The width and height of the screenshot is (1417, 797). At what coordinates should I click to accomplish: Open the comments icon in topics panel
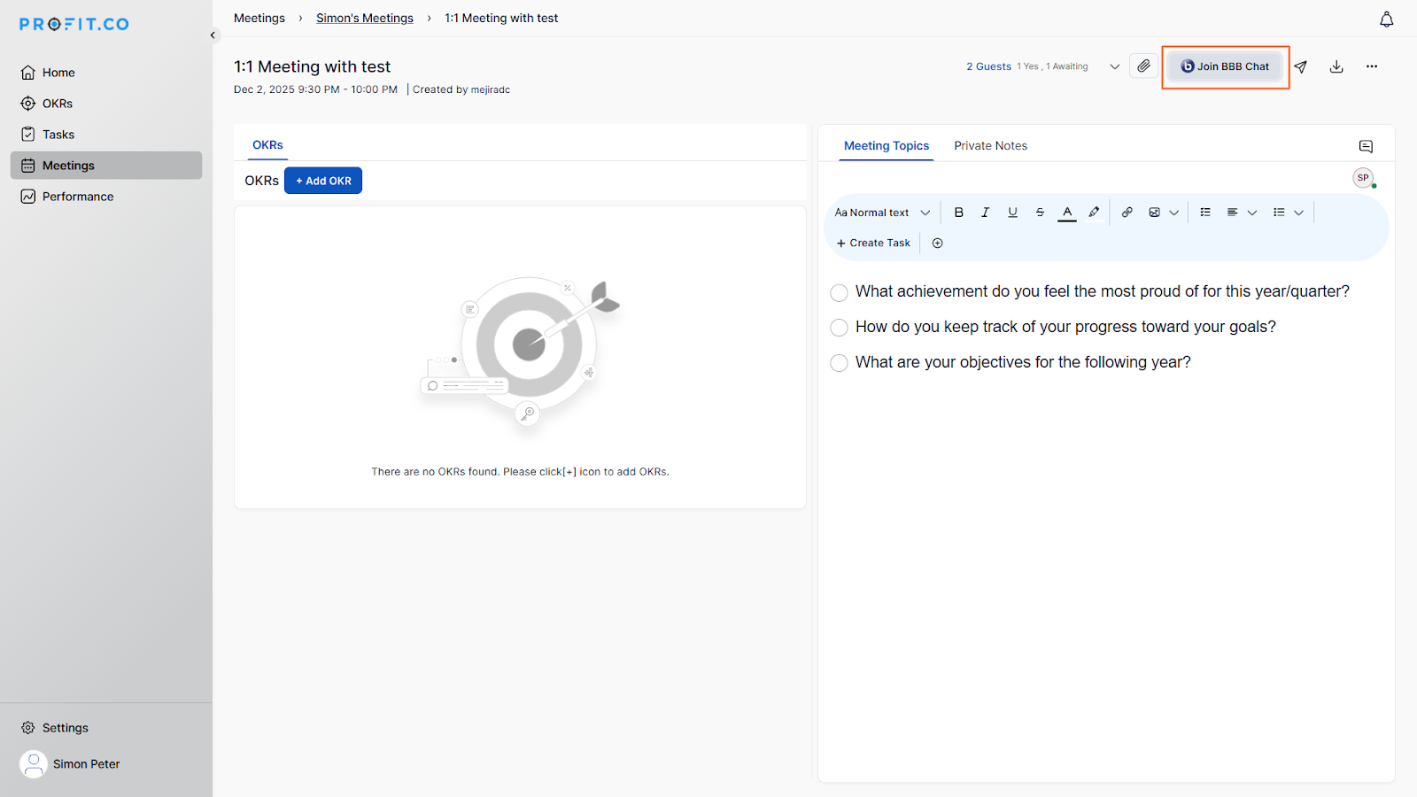pos(1366,146)
